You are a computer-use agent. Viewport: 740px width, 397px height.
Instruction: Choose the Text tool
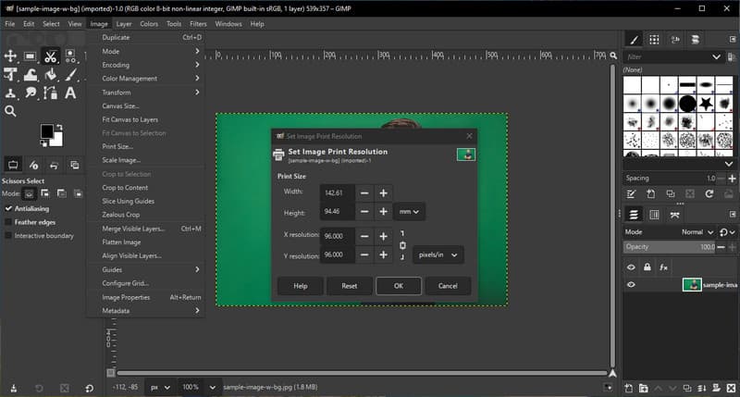[x=69, y=93]
